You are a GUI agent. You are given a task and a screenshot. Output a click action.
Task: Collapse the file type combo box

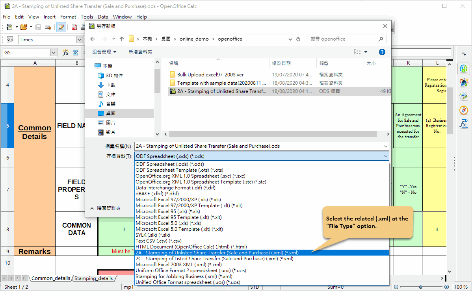385,156
